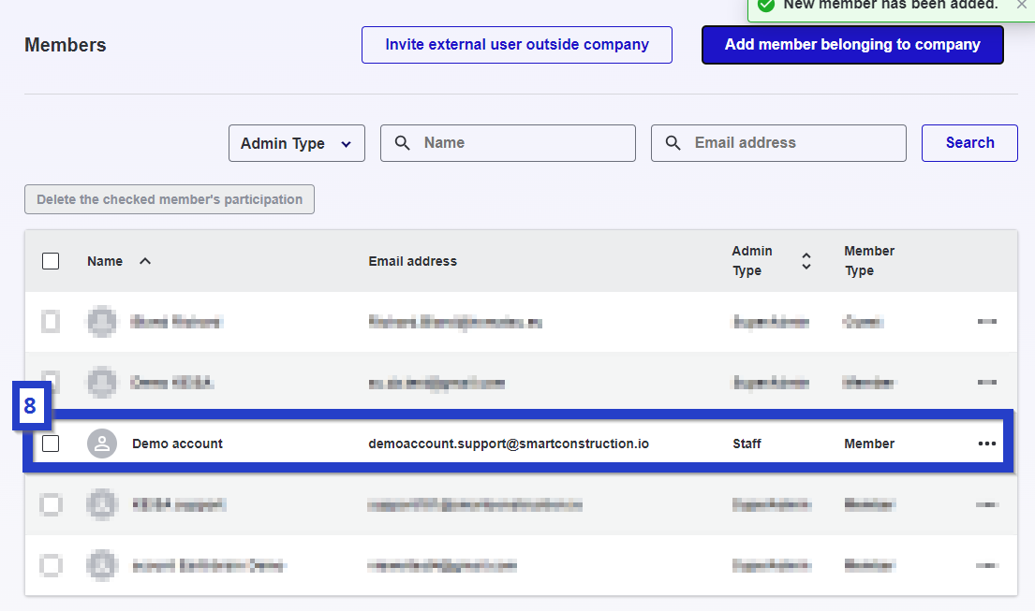Click the green success checkmark icon
The width and height of the screenshot is (1035, 611).
pyautogui.click(x=766, y=6)
